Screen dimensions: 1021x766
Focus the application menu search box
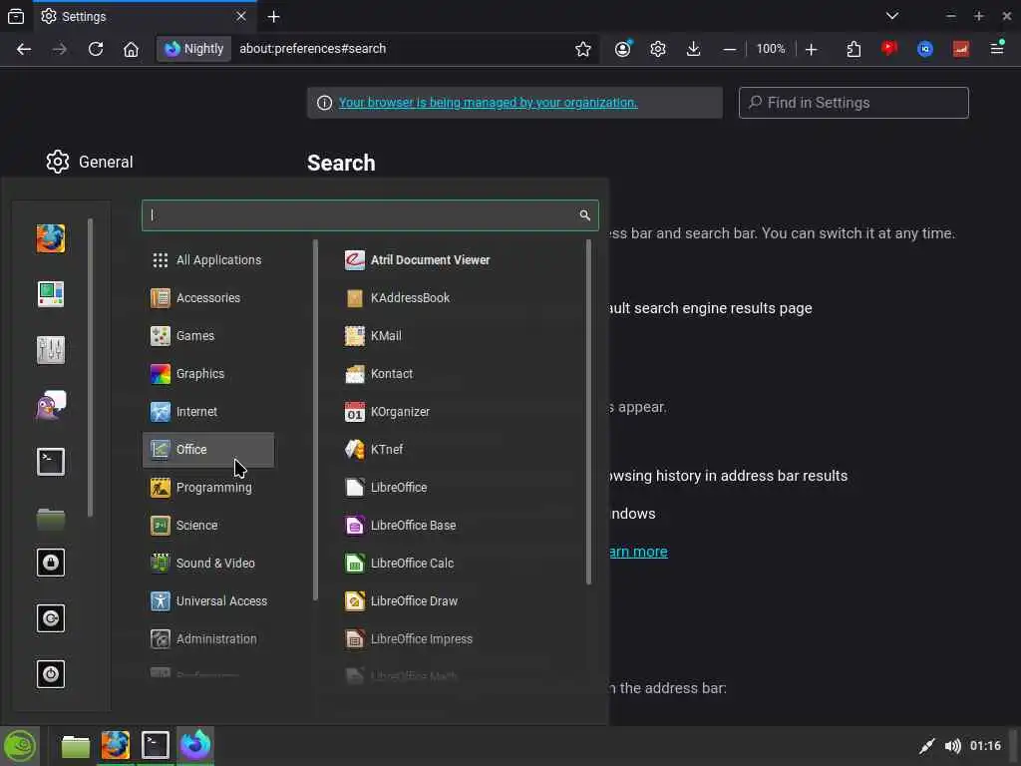[x=370, y=215]
